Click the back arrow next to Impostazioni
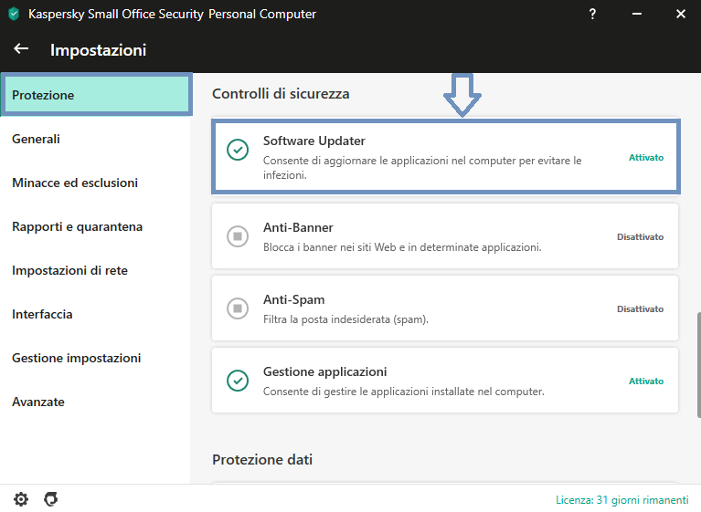 click(21, 48)
